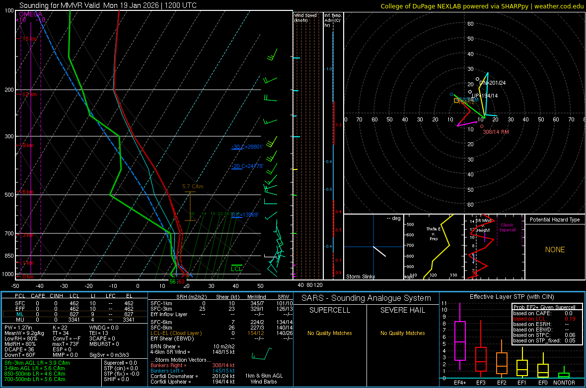Click the Wind Speed (knots) header
This screenshot has width=586, height=388.
pos(305,17)
